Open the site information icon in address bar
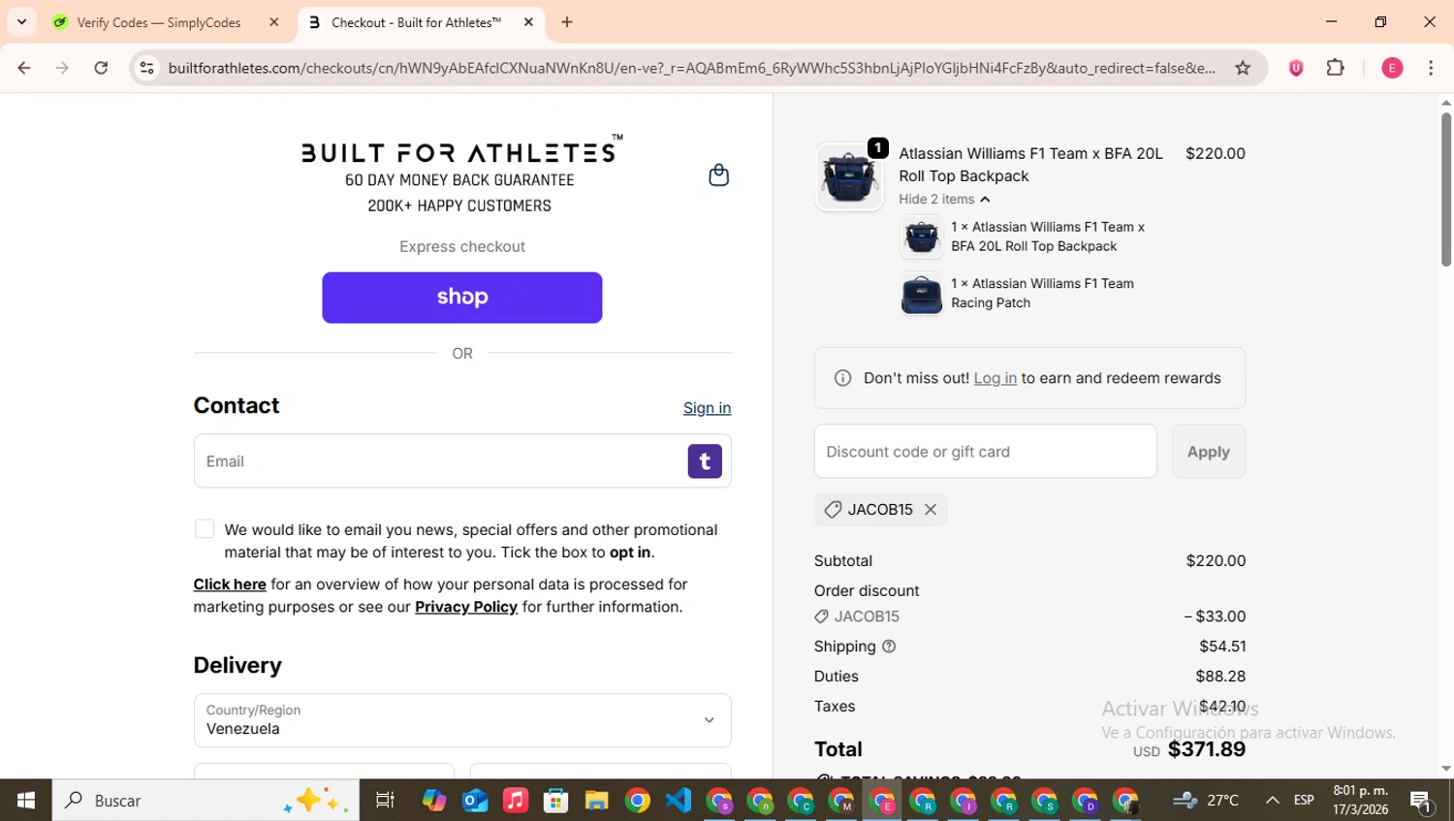This screenshot has height=821, width=1454. (x=147, y=68)
